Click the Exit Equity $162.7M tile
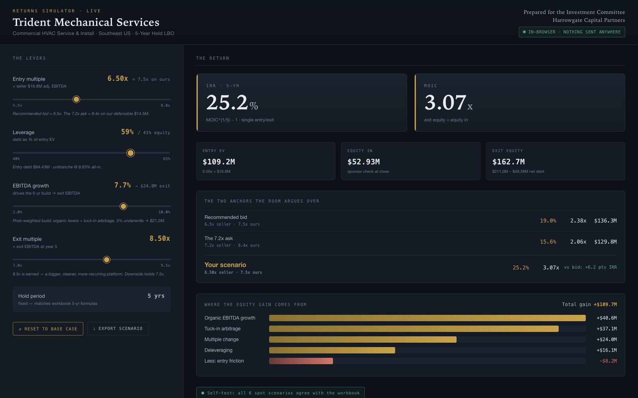Screen dimensions: 638x398 555,161
